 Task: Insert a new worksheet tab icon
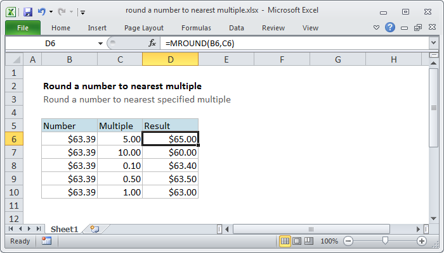(95, 228)
